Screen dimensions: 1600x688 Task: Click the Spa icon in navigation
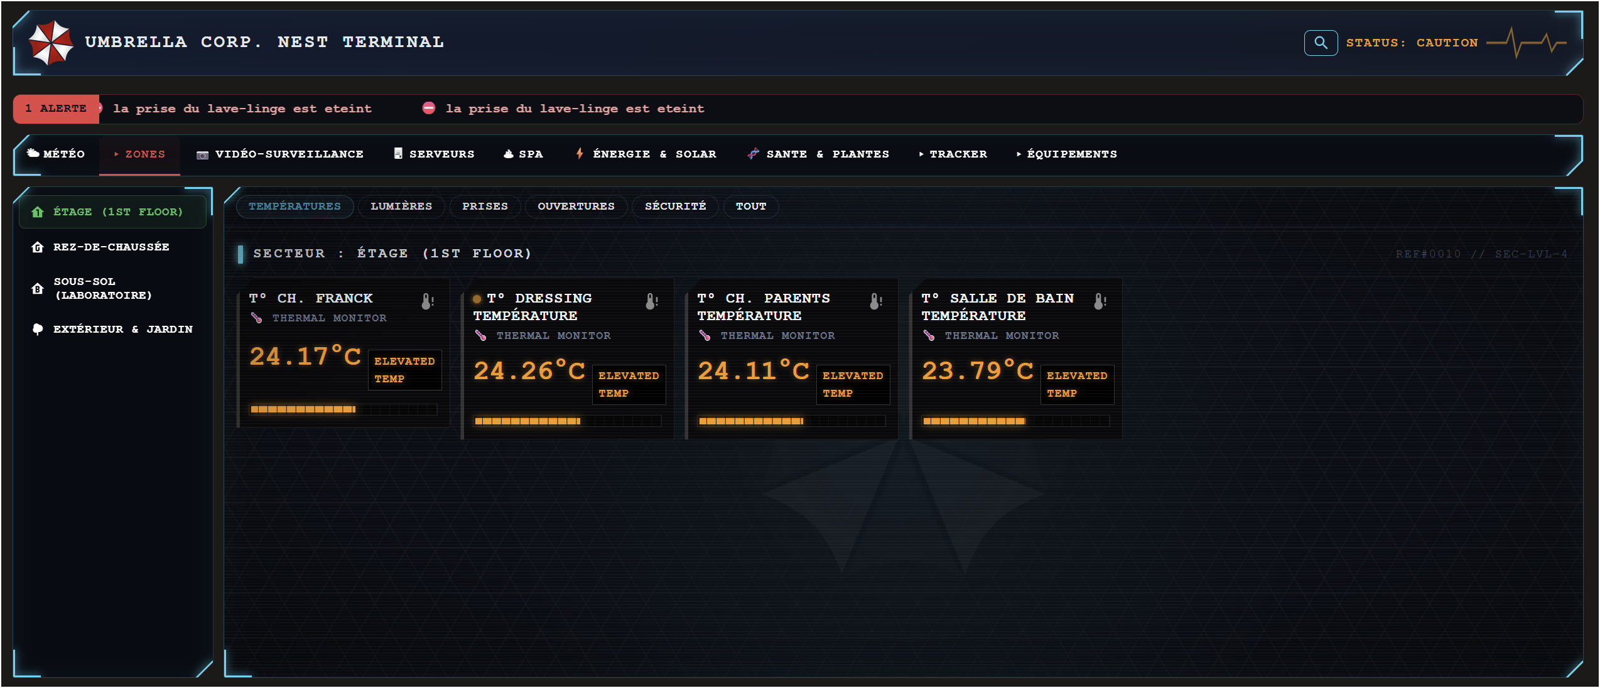pyautogui.click(x=509, y=154)
